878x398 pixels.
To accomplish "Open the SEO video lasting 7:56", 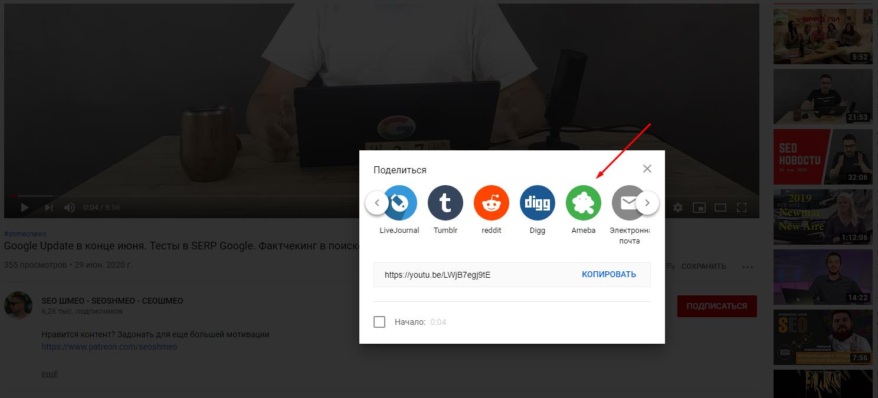I will [x=823, y=337].
